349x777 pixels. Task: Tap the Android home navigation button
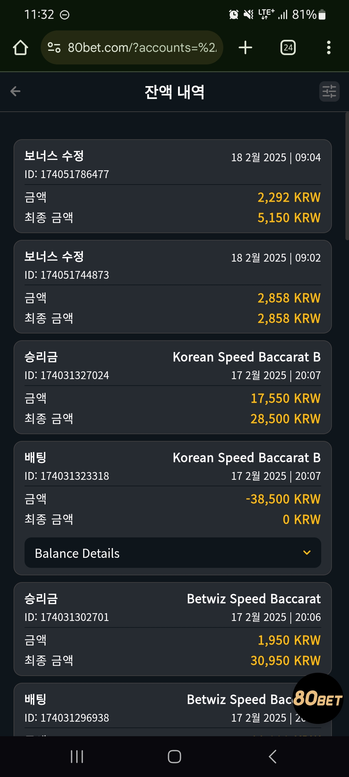click(174, 757)
